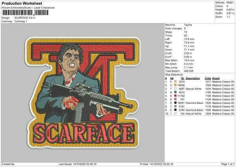Click the Created By footer label
The width and height of the screenshot is (236, 167).
tap(8, 164)
